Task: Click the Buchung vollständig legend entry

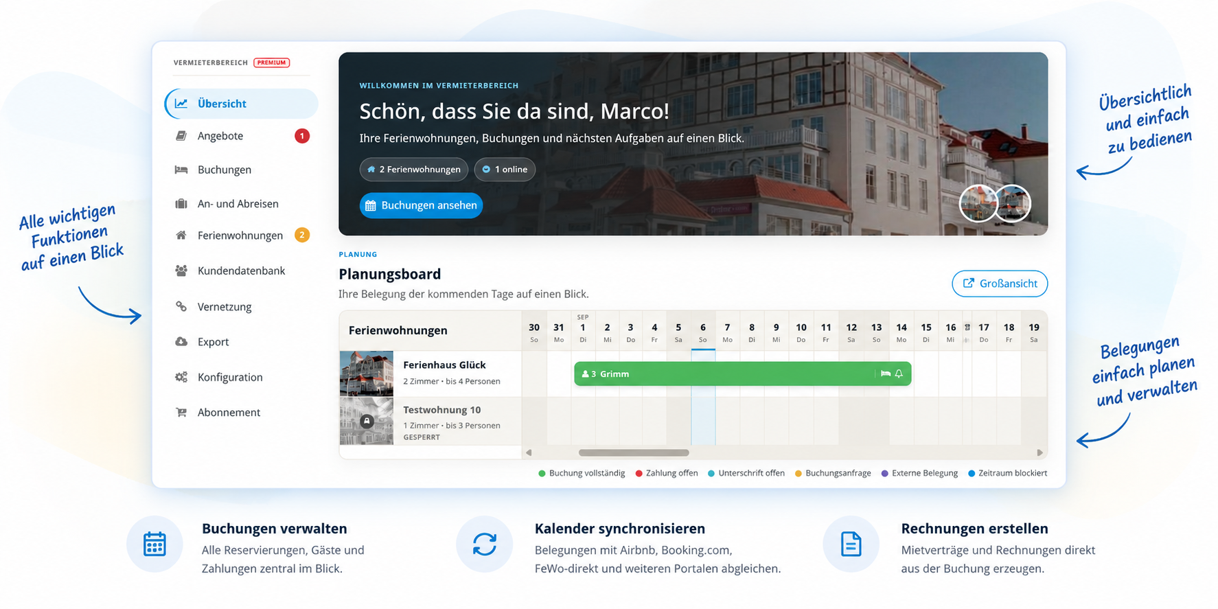Action: (x=582, y=473)
